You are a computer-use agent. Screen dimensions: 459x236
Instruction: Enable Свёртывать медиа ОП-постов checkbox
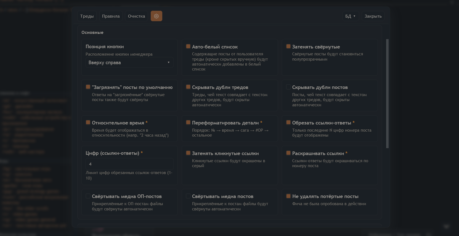pyautogui.click(x=88, y=196)
